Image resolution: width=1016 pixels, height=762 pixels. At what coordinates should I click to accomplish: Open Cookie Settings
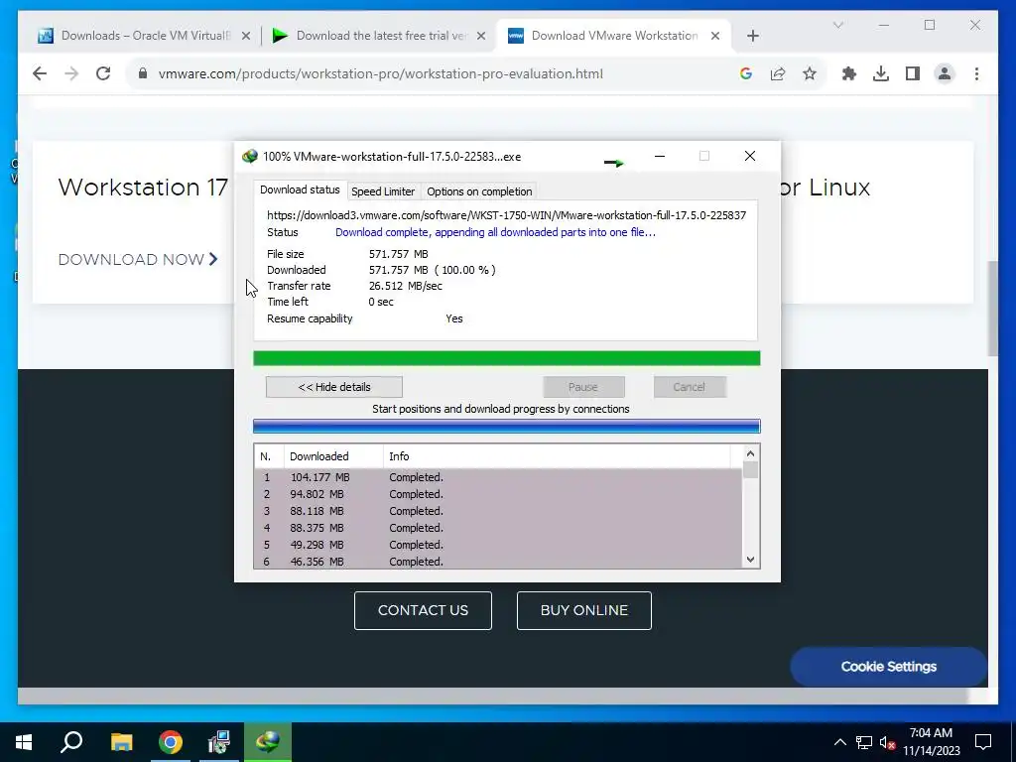pyautogui.click(x=888, y=667)
